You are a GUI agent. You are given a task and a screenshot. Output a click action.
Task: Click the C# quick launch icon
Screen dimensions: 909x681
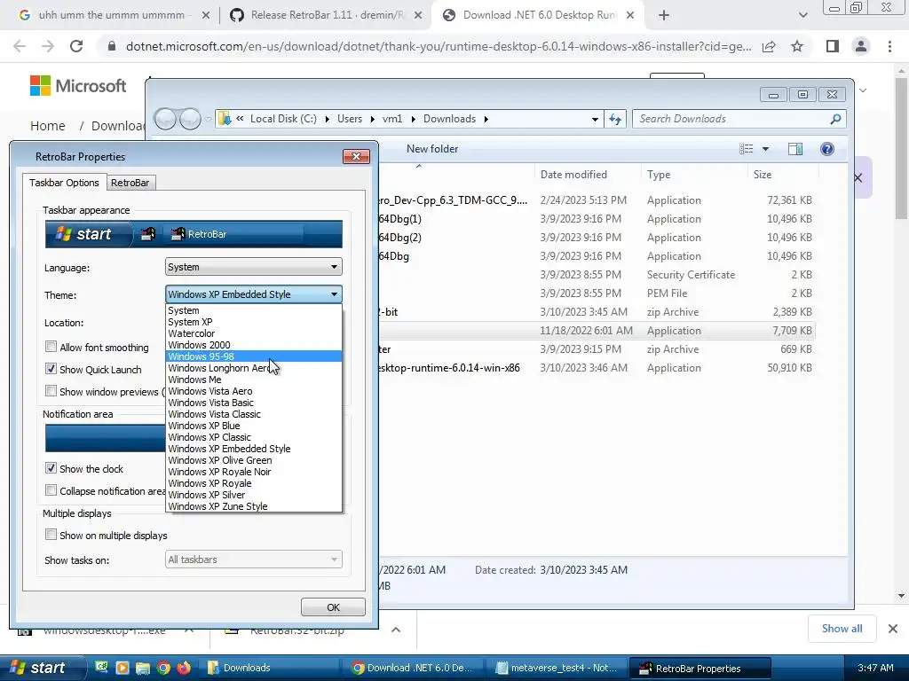coord(102,668)
